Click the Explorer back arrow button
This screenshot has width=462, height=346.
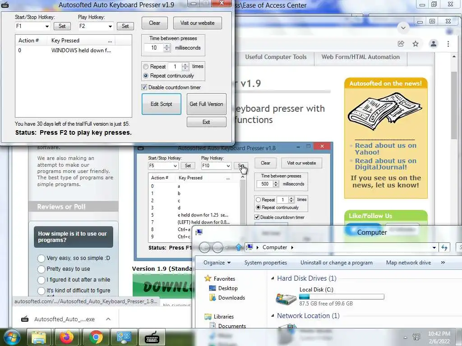pyautogui.click(x=204, y=247)
